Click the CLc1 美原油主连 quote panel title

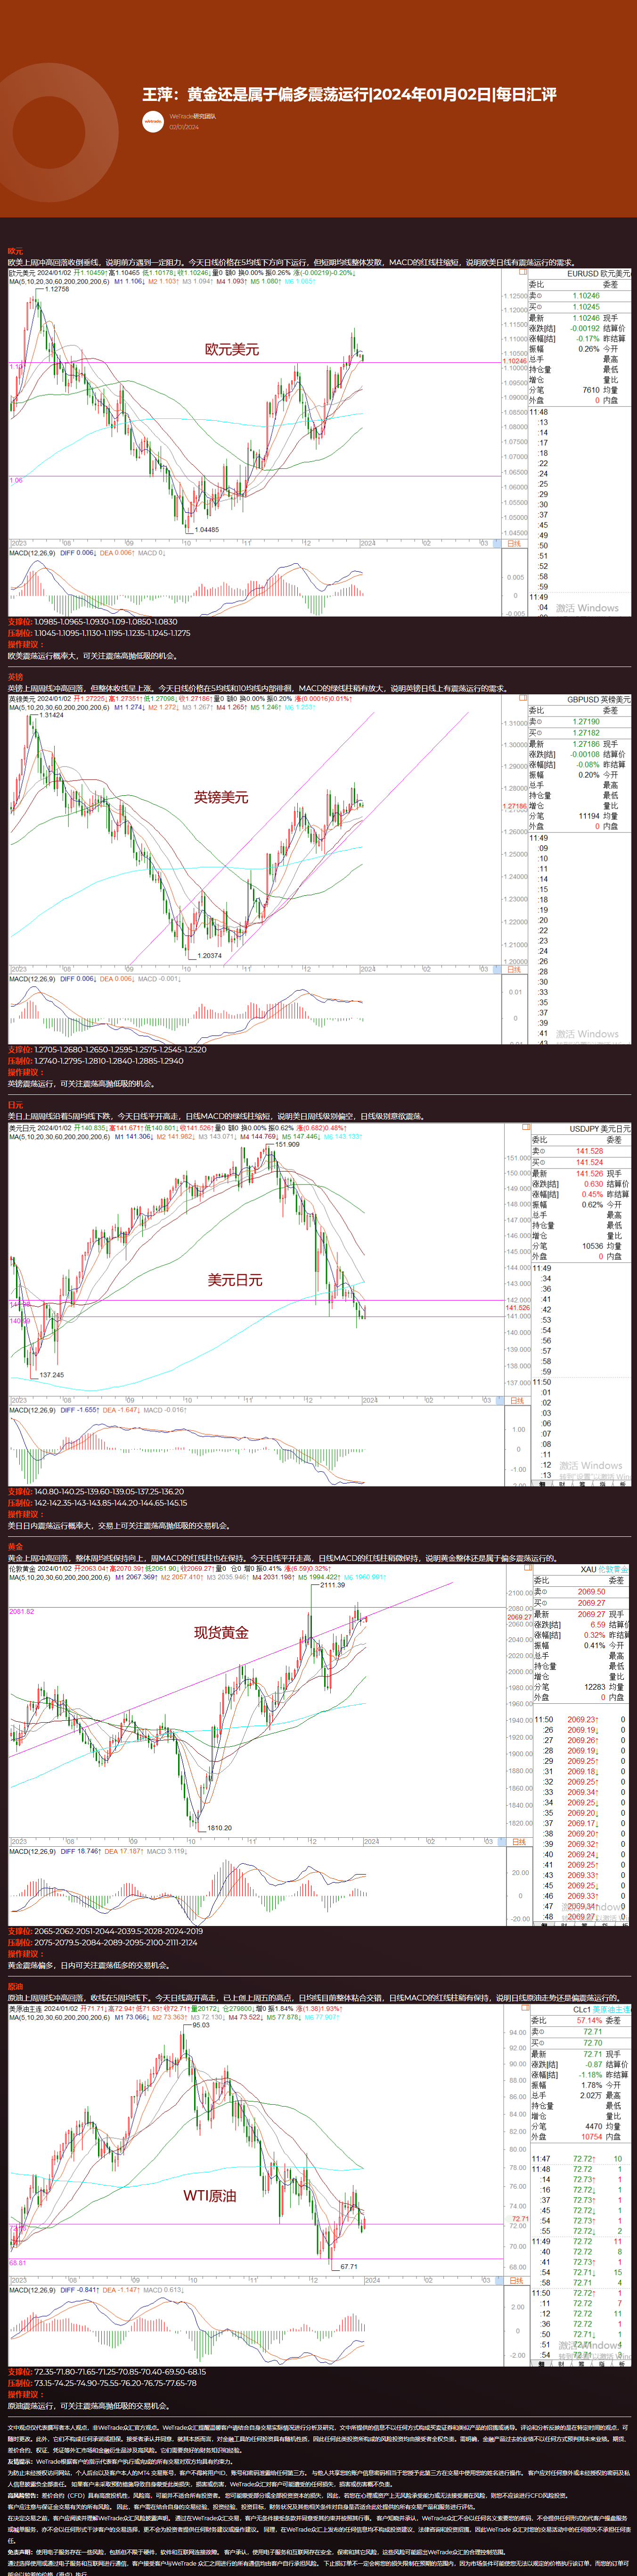pyautogui.click(x=602, y=2009)
